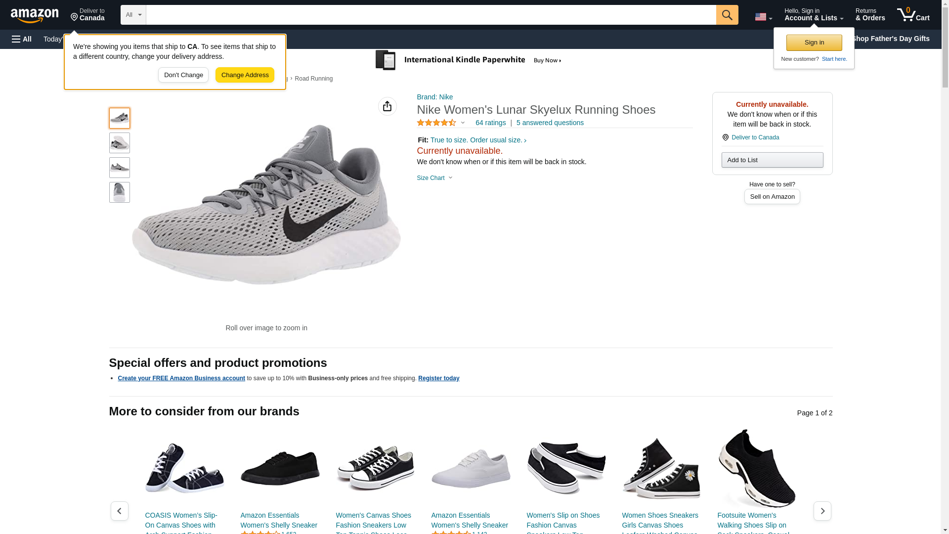This screenshot has width=949, height=534.
Task: Open Account & Lists menu
Action: [x=814, y=15]
